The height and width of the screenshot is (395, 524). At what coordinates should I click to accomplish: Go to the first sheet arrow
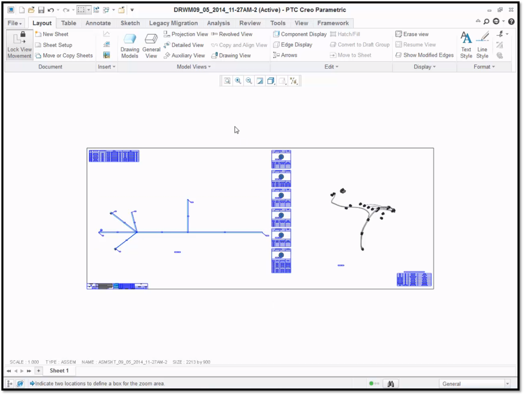(9, 371)
